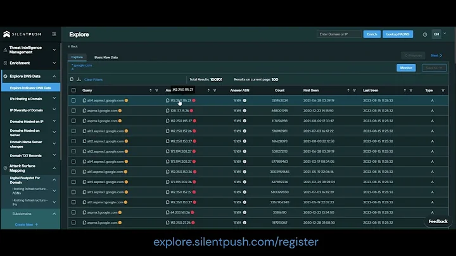Expand Domain TXT Records item
This screenshot has height=256, width=456.
pos(54,155)
